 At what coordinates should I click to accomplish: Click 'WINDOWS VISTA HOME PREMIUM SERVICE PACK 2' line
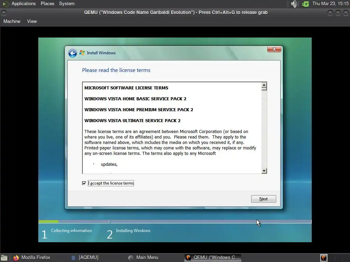[139, 110]
